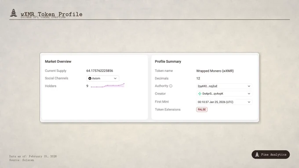The image size is (299, 168).
Task: Click the Authority label
Action: 161,86
